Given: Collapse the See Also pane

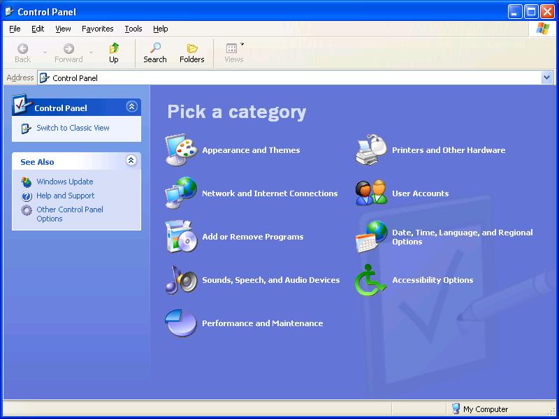Looking at the screenshot, I should (131, 161).
